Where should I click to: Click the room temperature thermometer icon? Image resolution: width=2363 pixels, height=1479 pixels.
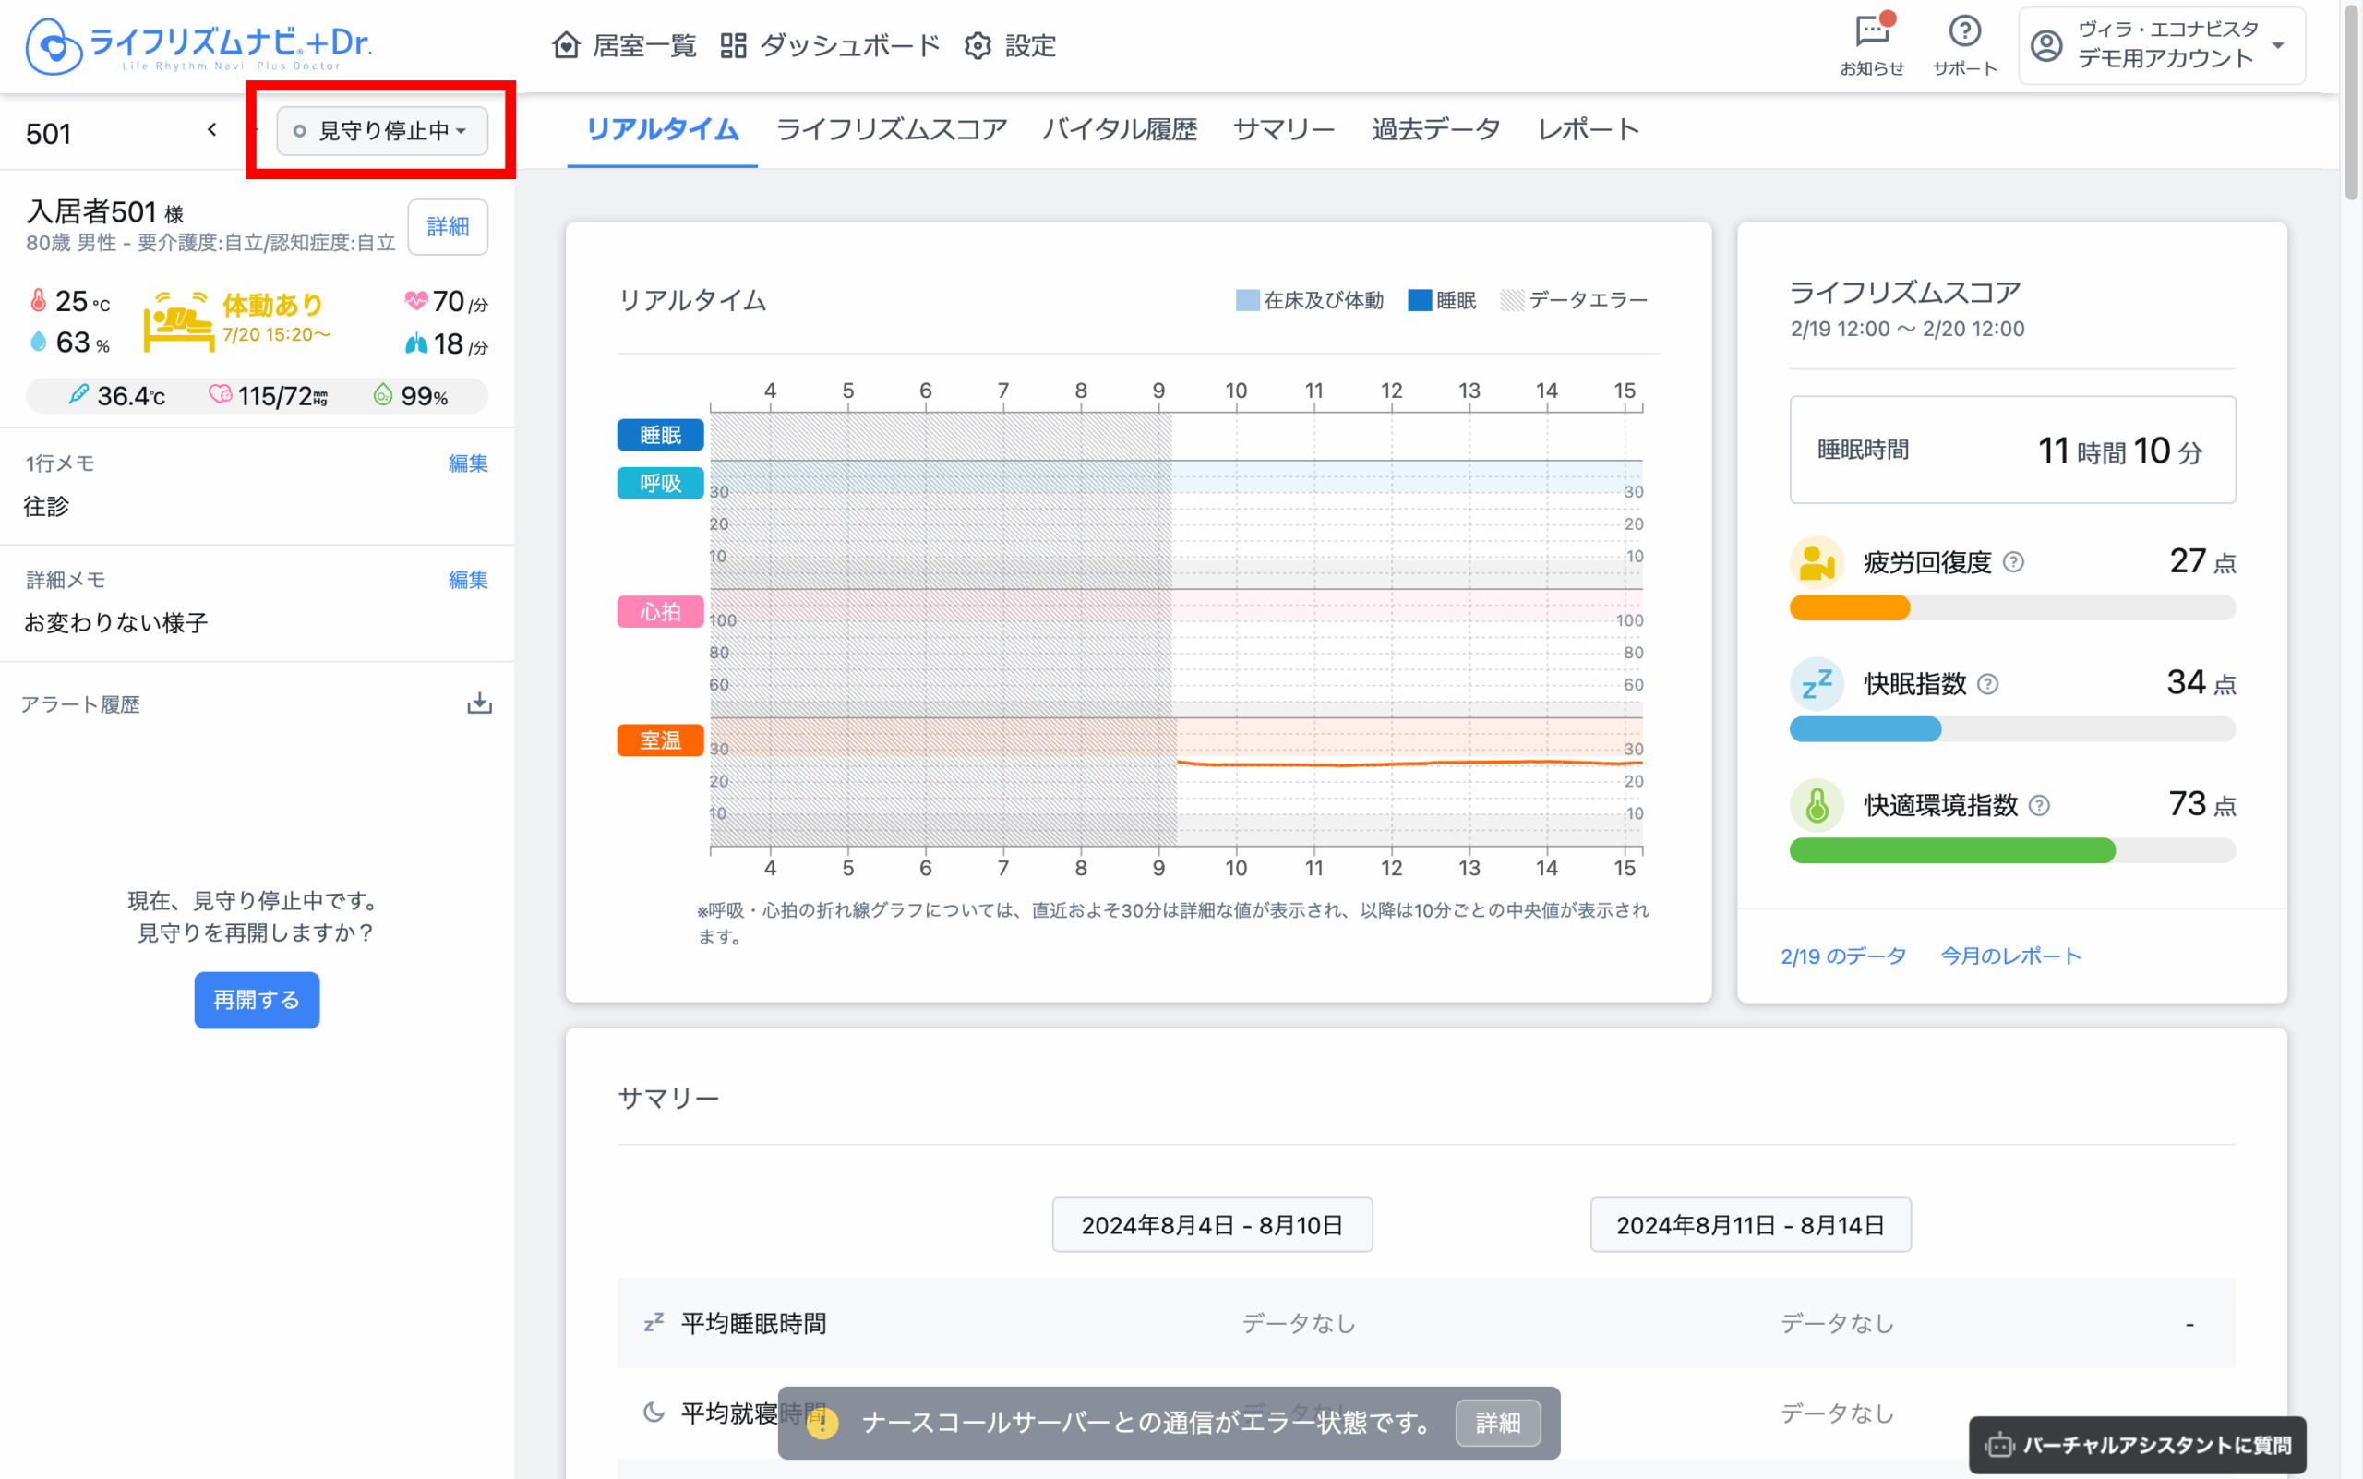(x=38, y=299)
